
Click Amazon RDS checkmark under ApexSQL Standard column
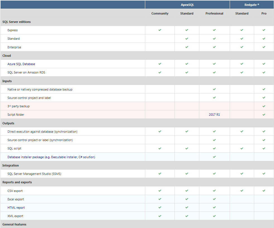pos(187,72)
